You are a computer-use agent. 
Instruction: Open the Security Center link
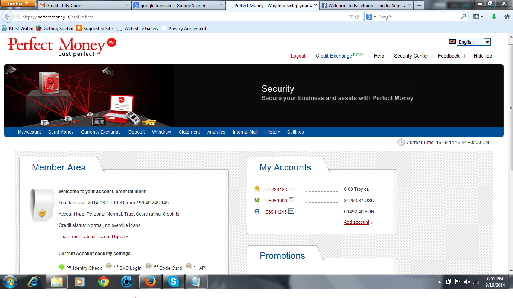point(411,56)
